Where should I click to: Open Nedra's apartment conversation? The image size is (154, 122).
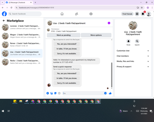coord(22,62)
